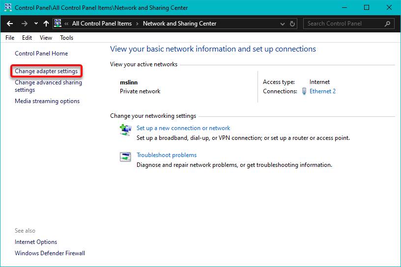Viewport: 401px width, 267px height.
Task: Click the Ethernet 2 adapter icon
Action: click(304, 91)
